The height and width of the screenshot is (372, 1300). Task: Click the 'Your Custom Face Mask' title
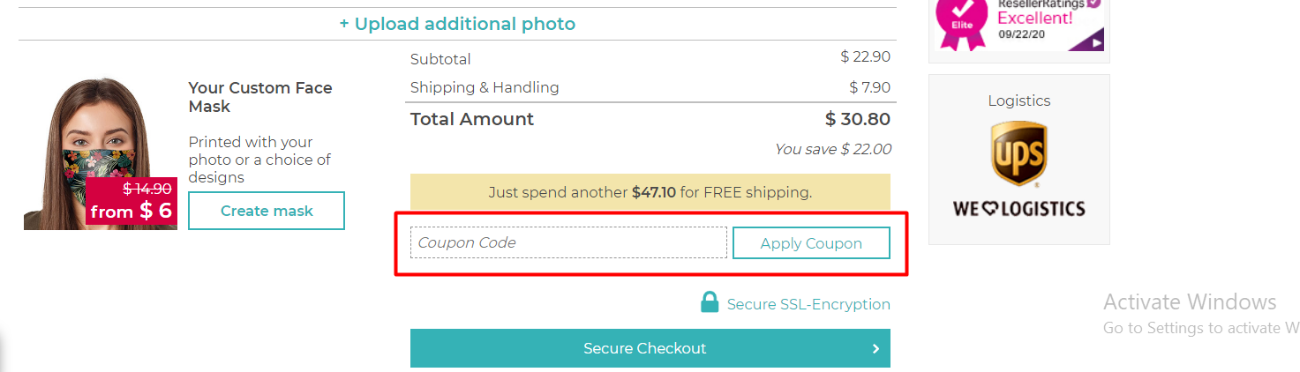pyautogui.click(x=260, y=97)
